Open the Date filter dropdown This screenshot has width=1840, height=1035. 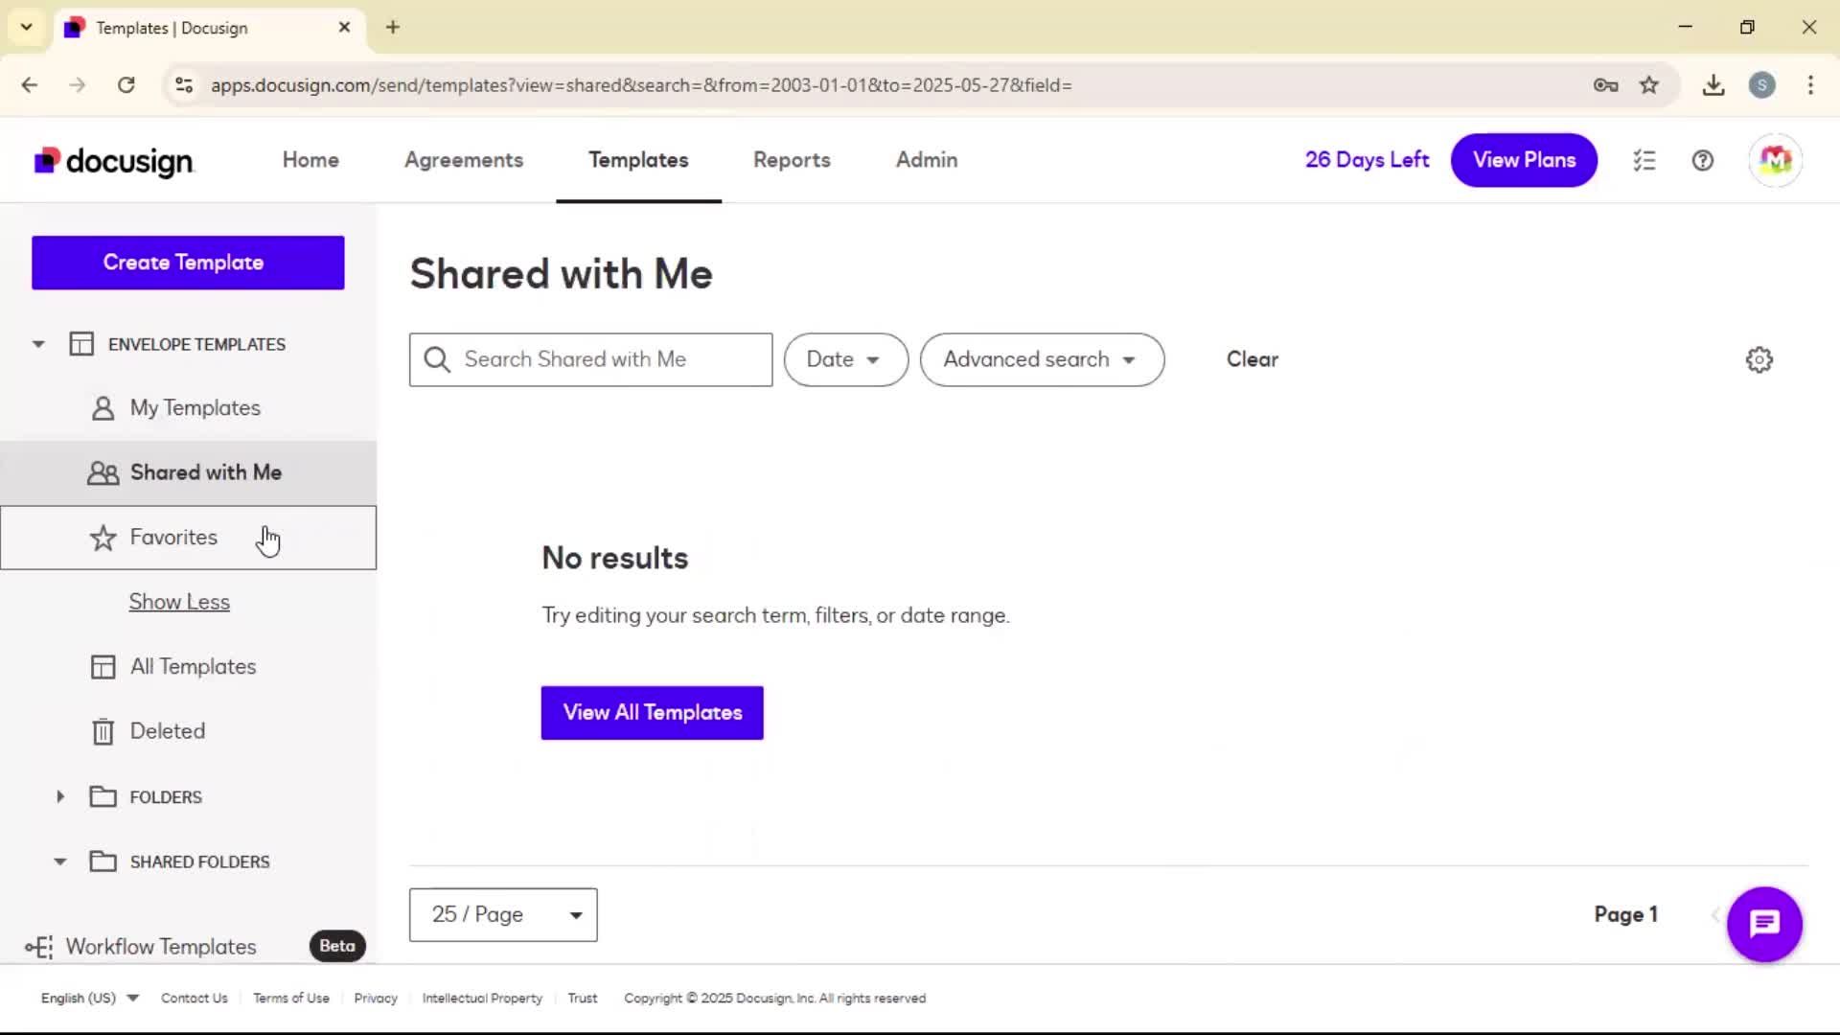pos(845,359)
